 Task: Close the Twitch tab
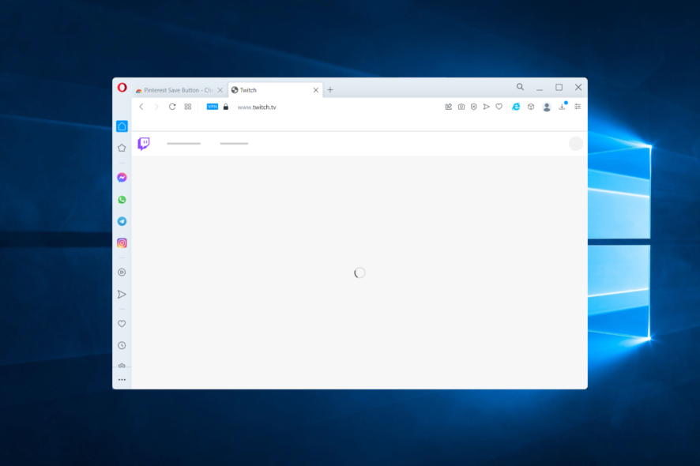click(315, 90)
